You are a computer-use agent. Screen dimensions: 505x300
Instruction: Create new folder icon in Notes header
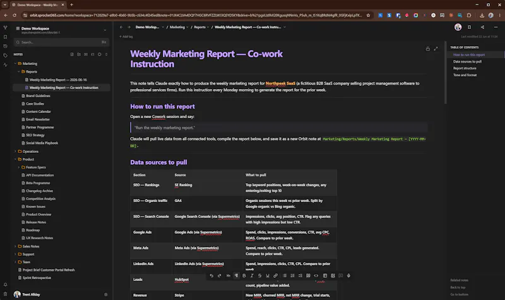pyautogui.click(x=79, y=54)
